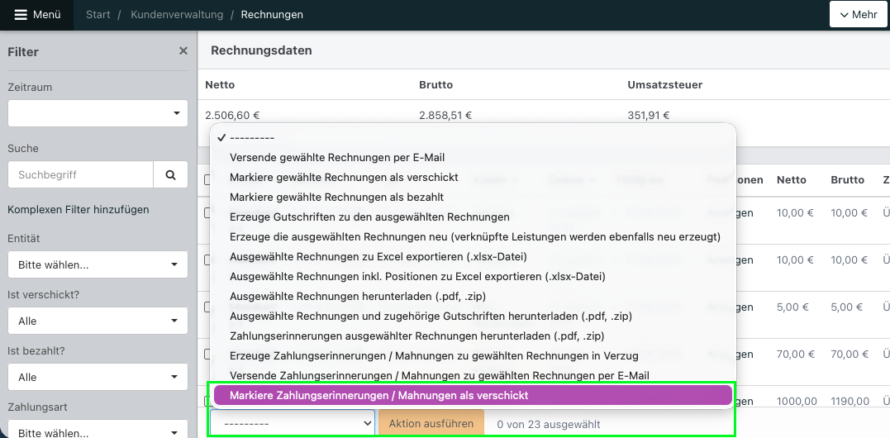Open the Ist verschickt? dropdown

[x=98, y=321]
